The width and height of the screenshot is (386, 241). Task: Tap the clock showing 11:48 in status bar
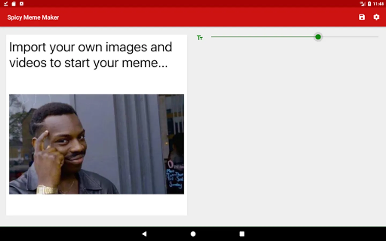[x=378, y=4]
